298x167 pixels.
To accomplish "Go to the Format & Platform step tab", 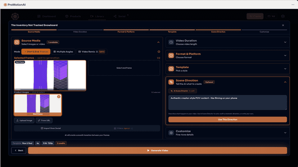I will point(126,32).
